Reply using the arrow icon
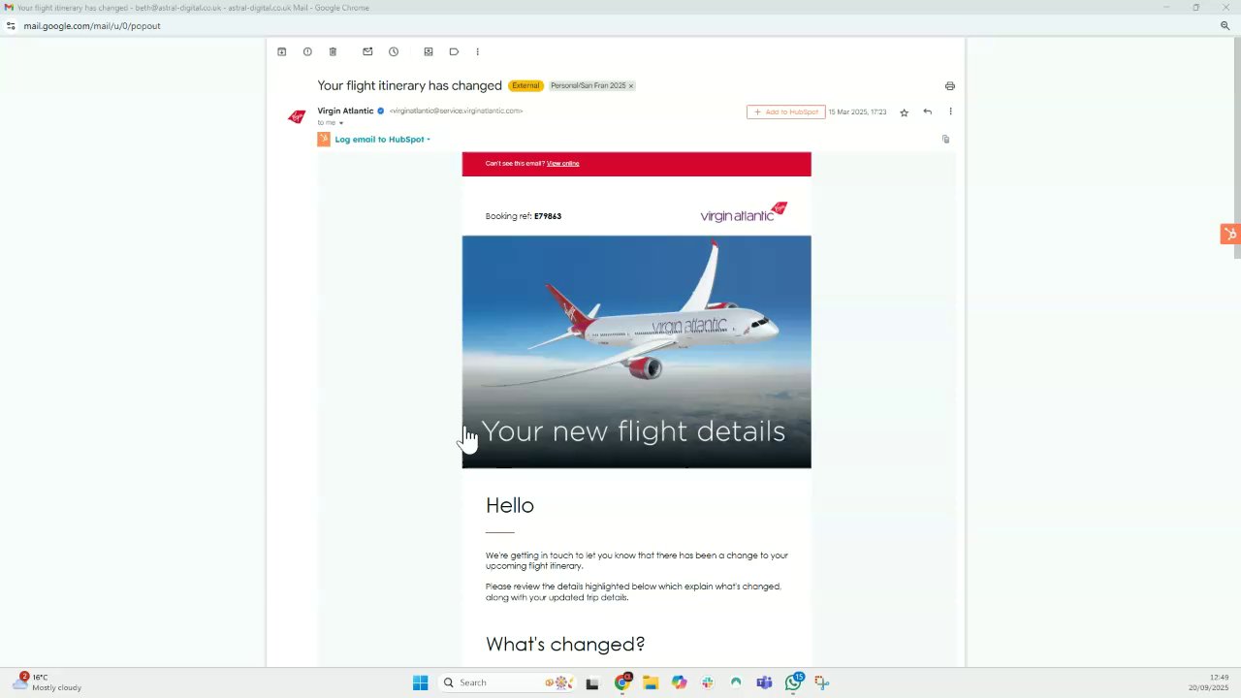The width and height of the screenshot is (1241, 698). (928, 111)
